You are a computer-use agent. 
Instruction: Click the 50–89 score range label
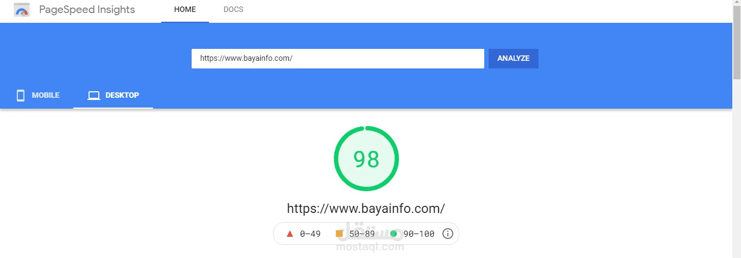(362, 234)
